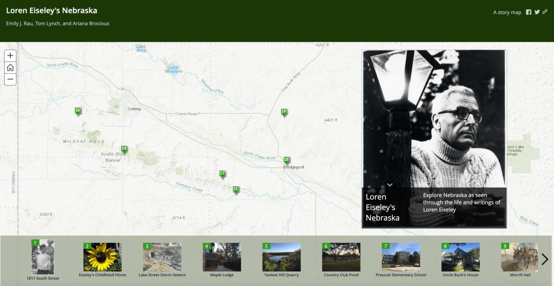Reset map to home extent
The height and width of the screenshot is (286, 554).
pyautogui.click(x=10, y=68)
